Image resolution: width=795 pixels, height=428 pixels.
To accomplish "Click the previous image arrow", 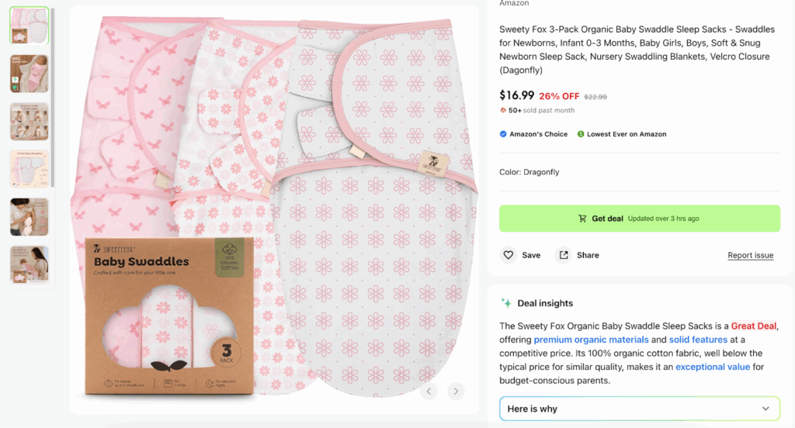I will pyautogui.click(x=429, y=392).
